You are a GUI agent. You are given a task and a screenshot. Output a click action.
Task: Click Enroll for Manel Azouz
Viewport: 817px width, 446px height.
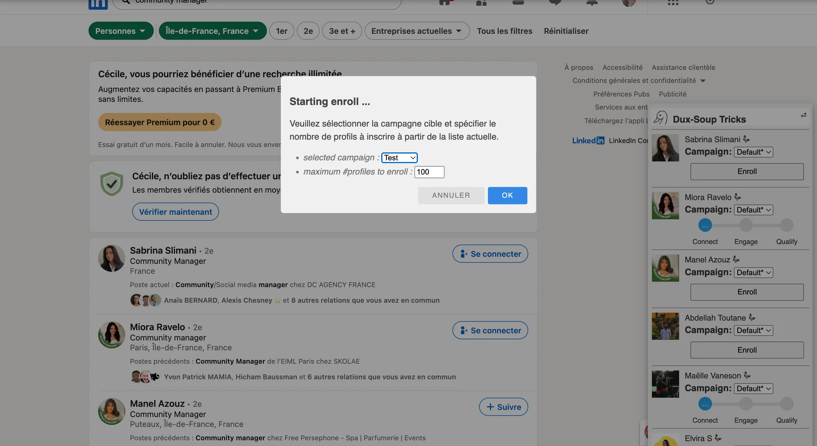747,292
